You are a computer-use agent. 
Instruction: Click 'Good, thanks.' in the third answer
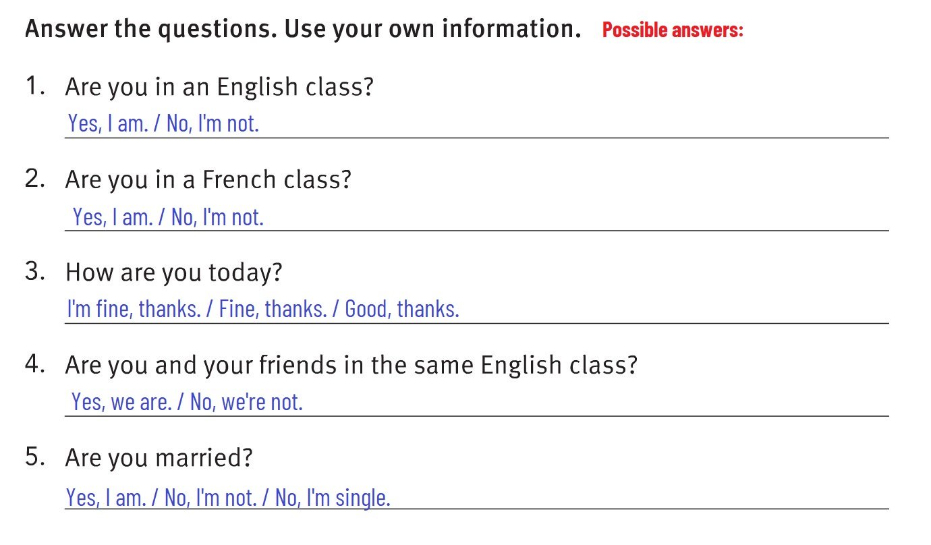[402, 309]
